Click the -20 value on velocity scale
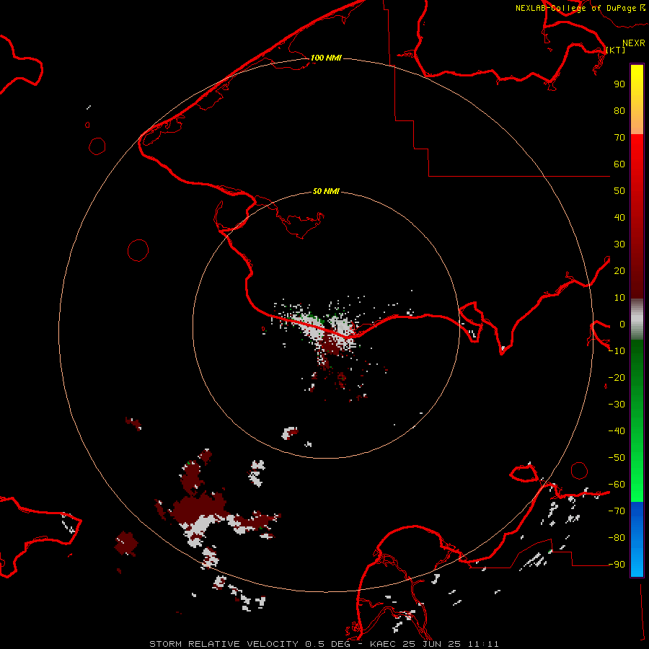 pyautogui.click(x=617, y=377)
